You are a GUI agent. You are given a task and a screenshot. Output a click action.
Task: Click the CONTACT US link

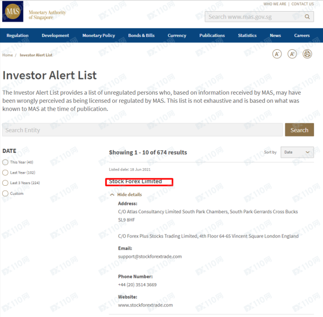pos(302,4)
